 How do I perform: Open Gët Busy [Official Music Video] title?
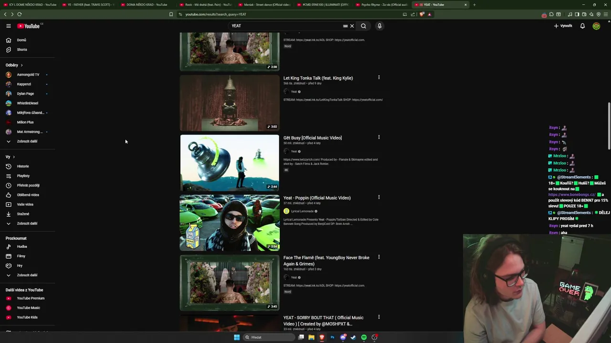[x=313, y=138]
